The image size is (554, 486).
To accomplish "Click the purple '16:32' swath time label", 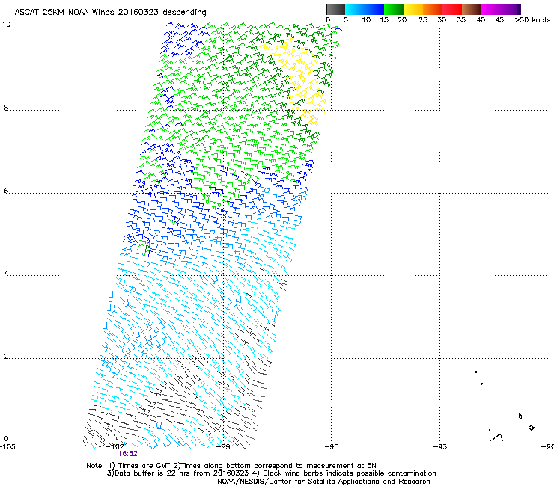I will click(x=127, y=454).
